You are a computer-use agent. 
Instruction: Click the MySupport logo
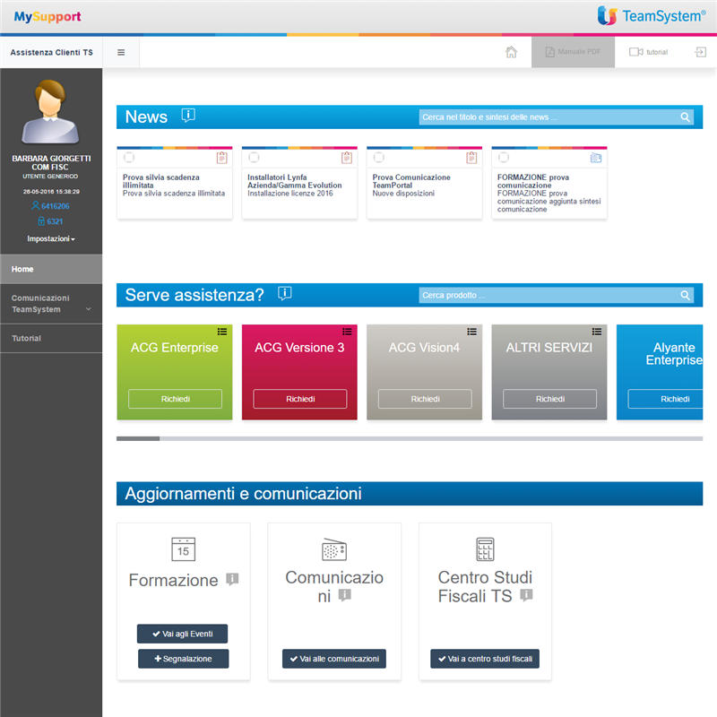(x=48, y=17)
